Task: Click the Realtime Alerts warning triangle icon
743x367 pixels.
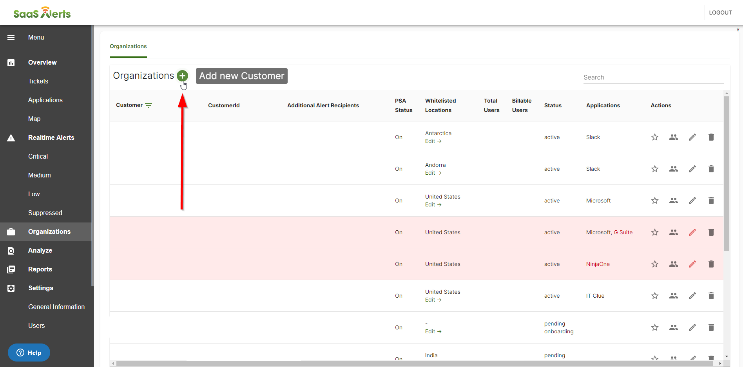Action: point(11,137)
